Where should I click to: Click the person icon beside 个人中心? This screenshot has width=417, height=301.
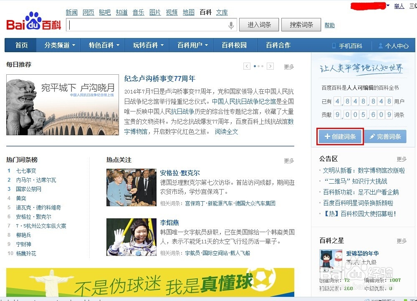(x=380, y=45)
